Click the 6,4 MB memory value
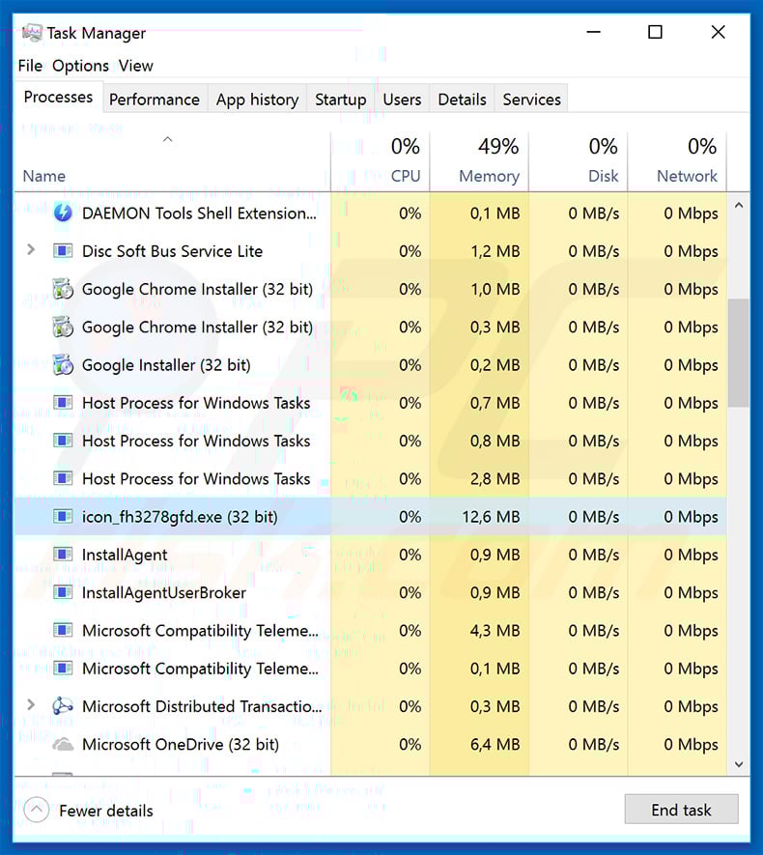 coord(495,744)
